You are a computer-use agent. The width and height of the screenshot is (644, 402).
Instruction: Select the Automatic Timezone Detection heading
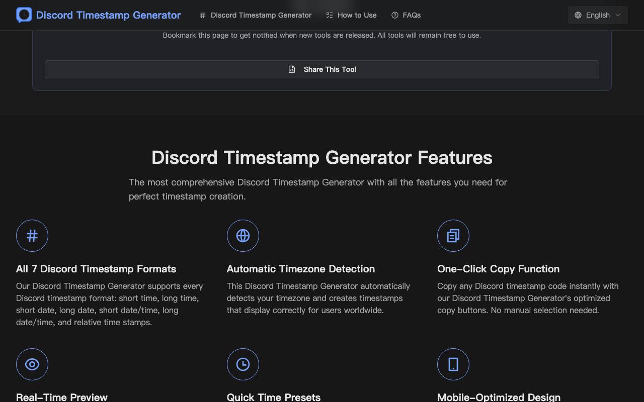pos(301,269)
